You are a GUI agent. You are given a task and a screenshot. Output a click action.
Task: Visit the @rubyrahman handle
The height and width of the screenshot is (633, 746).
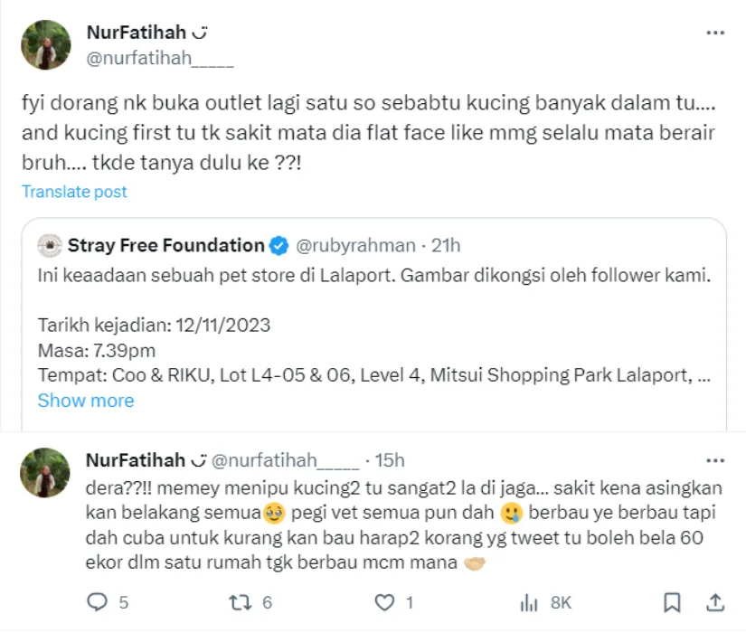click(354, 245)
